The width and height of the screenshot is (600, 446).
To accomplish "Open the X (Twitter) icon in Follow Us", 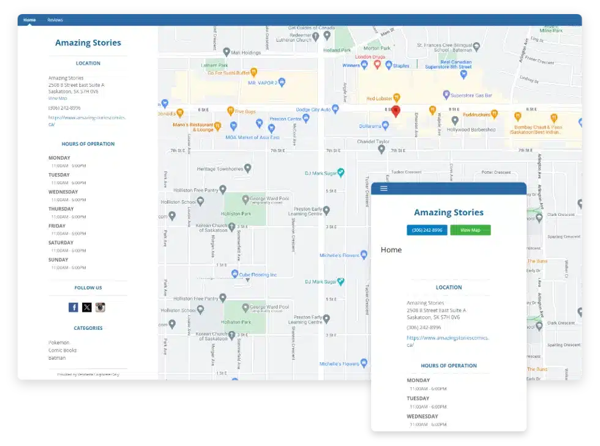I will 87,307.
